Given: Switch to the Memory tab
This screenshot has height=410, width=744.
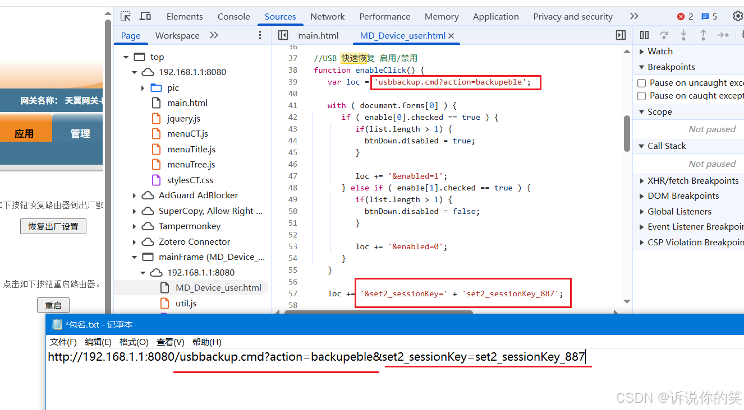Looking at the screenshot, I should 442,16.
